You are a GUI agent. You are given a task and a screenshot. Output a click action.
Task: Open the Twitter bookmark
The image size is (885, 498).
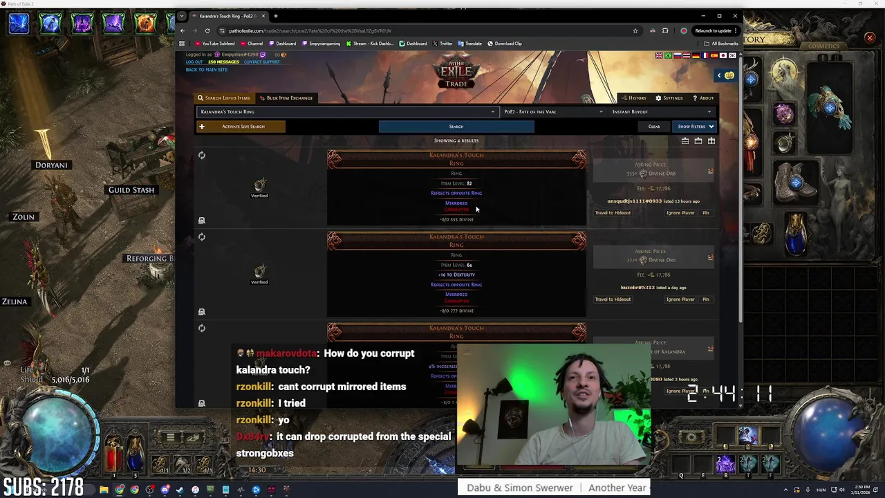pyautogui.click(x=442, y=44)
